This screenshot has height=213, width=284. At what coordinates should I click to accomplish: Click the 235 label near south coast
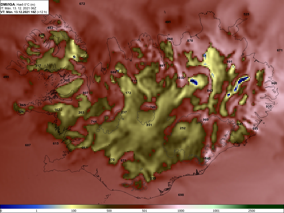[153, 178]
